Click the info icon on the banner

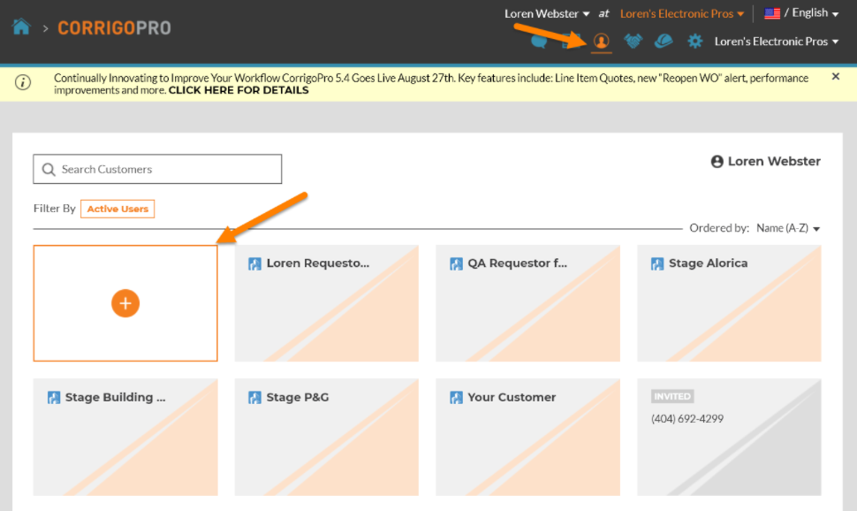tap(23, 83)
